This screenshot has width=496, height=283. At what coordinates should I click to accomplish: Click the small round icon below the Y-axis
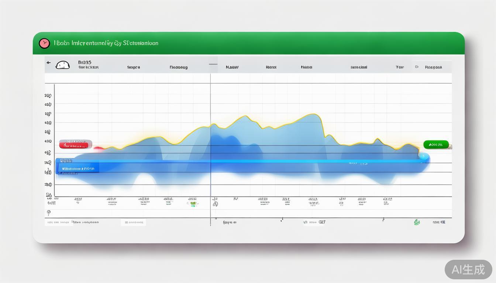(49, 213)
